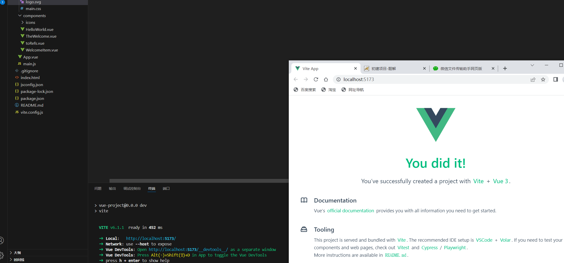
Task: Open toRefs.vue in the explorer
Action: pos(48,43)
